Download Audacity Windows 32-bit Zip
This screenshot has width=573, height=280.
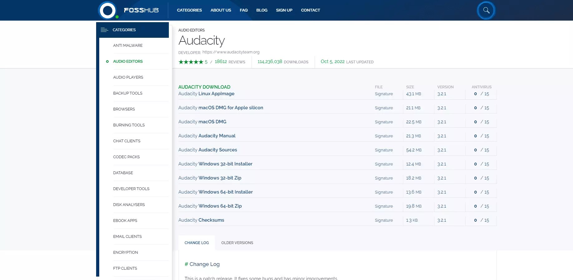[210, 178]
